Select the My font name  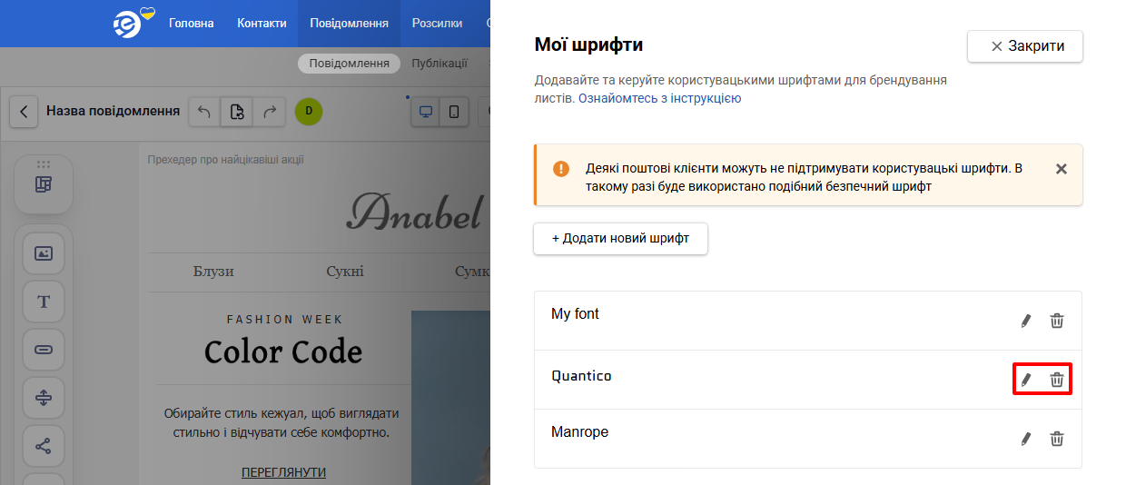(x=575, y=314)
